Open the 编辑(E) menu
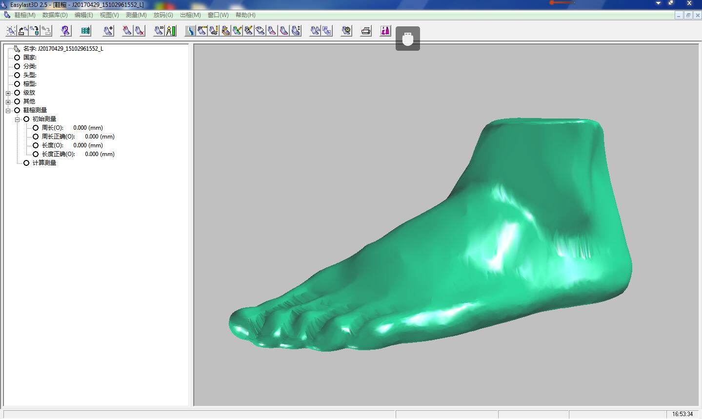Screen dimensions: 702x419 (83, 15)
